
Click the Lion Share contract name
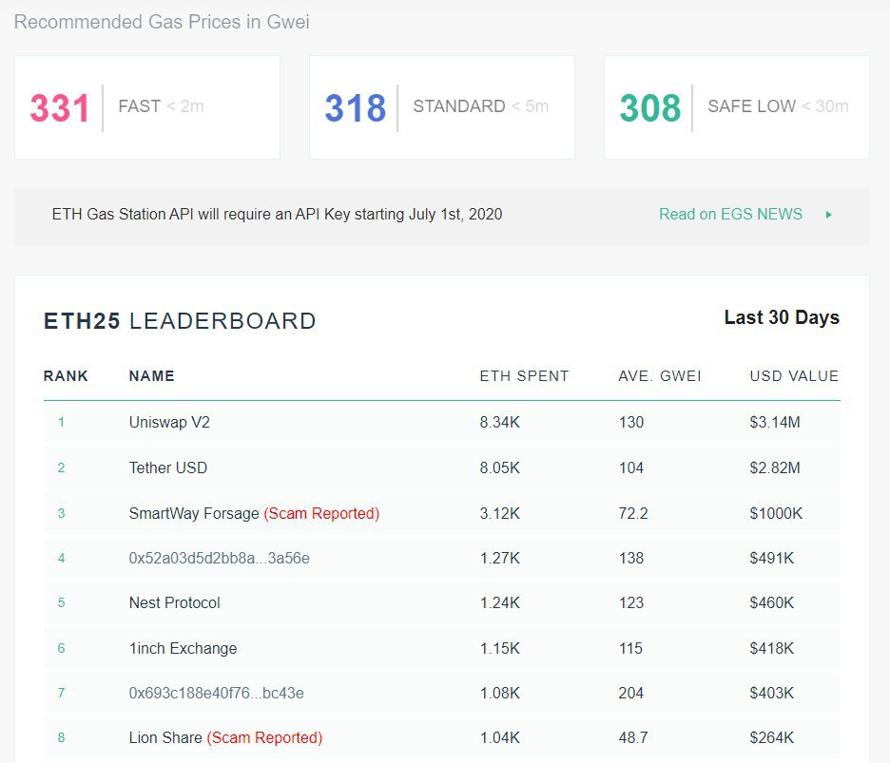(x=165, y=737)
